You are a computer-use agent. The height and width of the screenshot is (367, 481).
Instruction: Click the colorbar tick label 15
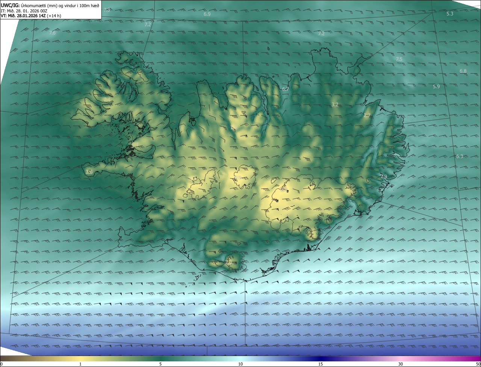coord(321,364)
